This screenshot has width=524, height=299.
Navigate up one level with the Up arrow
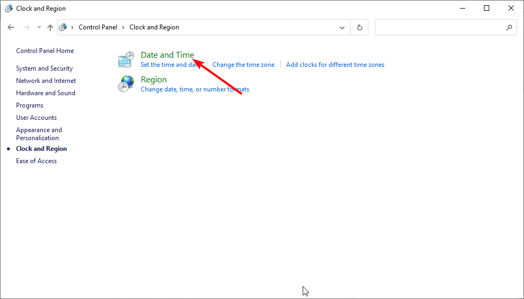point(50,27)
